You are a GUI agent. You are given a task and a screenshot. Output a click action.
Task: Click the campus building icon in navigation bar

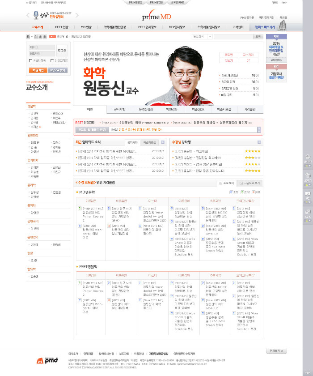283,26
